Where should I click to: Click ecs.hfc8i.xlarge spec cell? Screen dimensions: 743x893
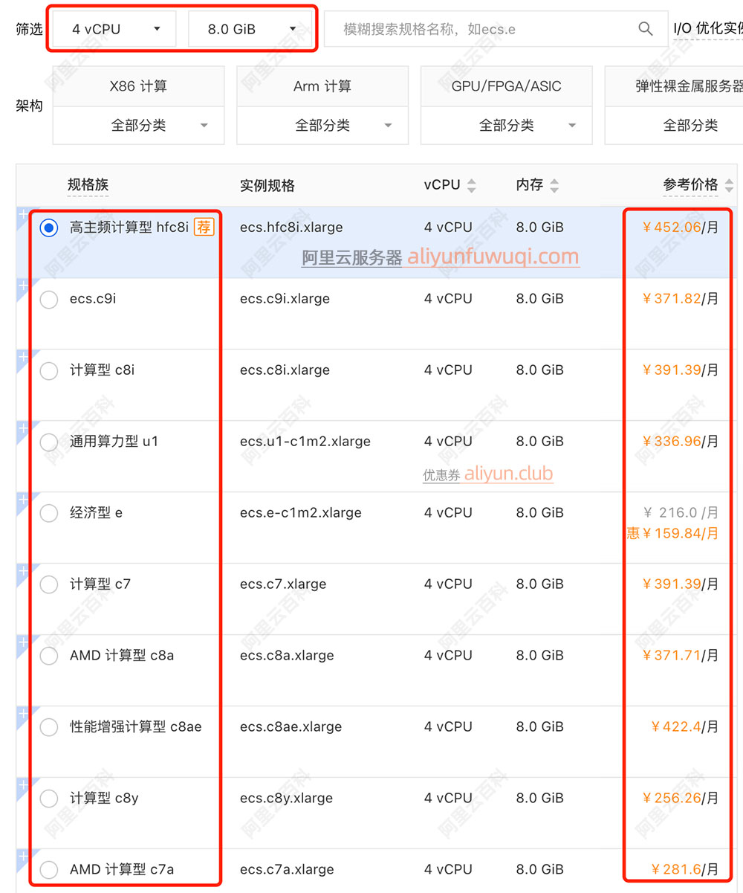(291, 228)
